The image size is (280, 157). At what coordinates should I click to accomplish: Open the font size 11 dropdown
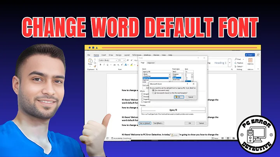click(124, 60)
